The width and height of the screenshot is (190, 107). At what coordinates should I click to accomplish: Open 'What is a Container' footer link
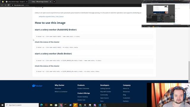61,92
